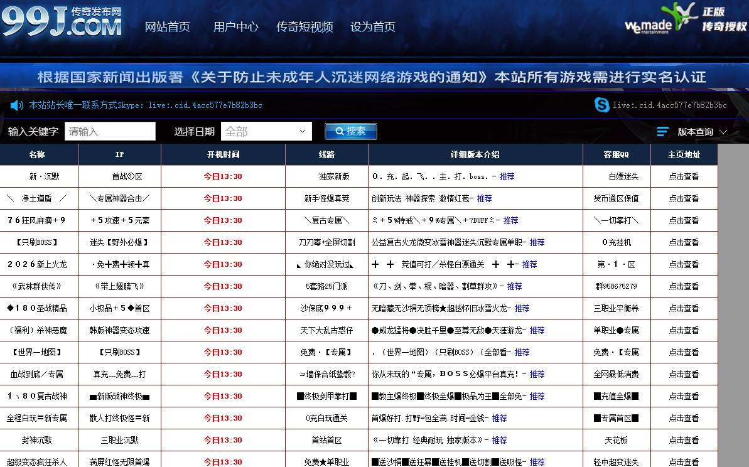Screen dimensions: 749x467
Task: Open the 传奇短视频 page
Action: click(304, 27)
